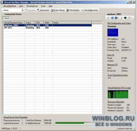Click the Heartbeat None value
Image resolution: width=137 pixels, height=131 pixels.
124,42
